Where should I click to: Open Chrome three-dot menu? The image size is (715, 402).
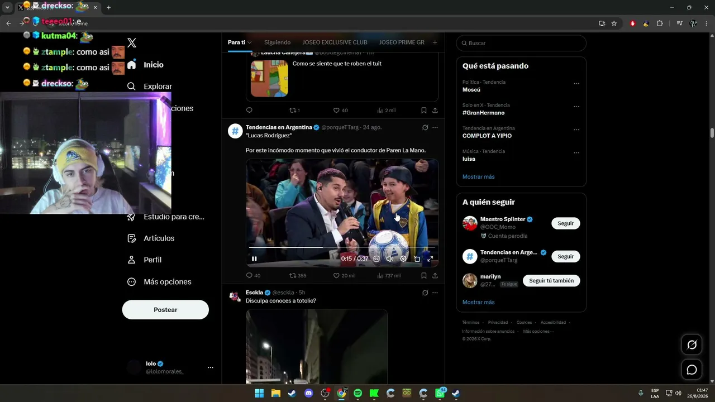coord(707,23)
